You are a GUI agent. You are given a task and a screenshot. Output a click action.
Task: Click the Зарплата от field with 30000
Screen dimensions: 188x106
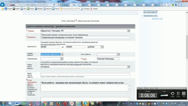pos(50,47)
